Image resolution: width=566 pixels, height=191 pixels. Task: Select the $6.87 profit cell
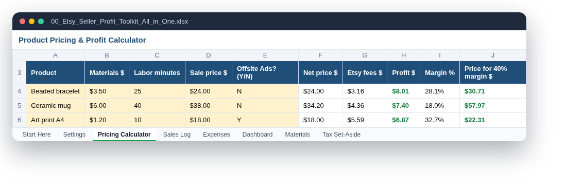(x=404, y=120)
